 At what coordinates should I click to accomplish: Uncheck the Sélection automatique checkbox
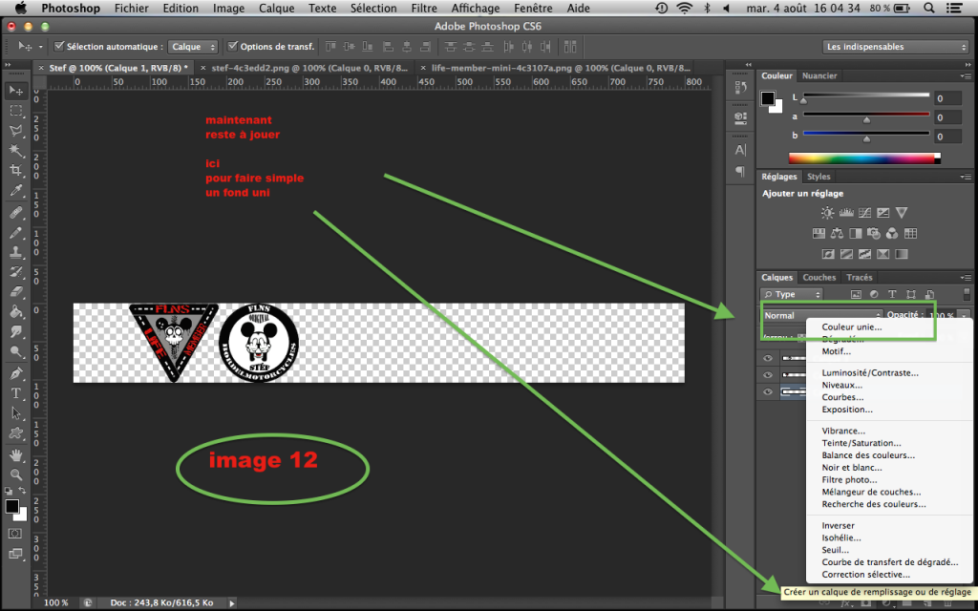point(59,46)
